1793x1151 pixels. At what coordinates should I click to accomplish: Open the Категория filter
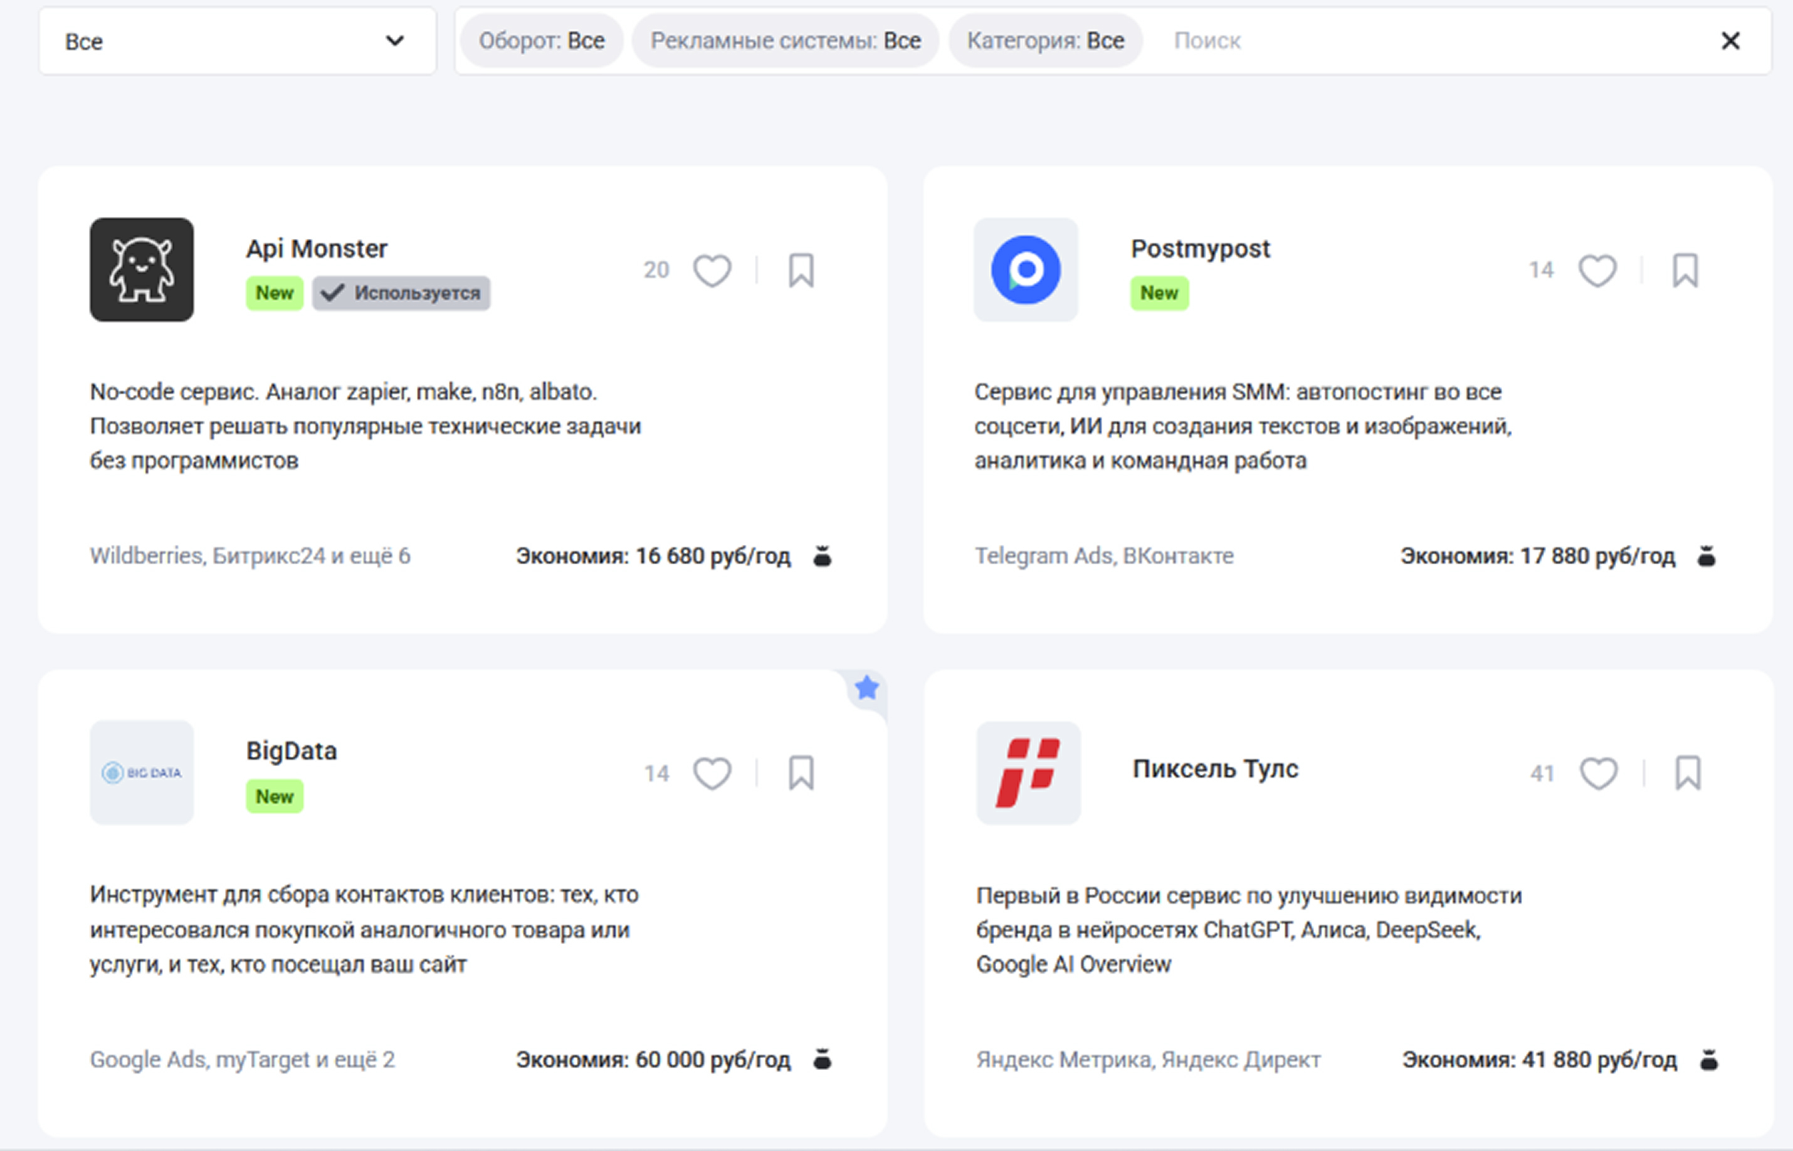[x=1045, y=40]
